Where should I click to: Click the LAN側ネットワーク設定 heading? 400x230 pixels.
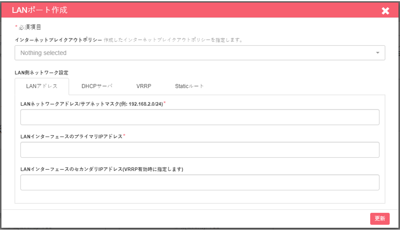(42, 73)
